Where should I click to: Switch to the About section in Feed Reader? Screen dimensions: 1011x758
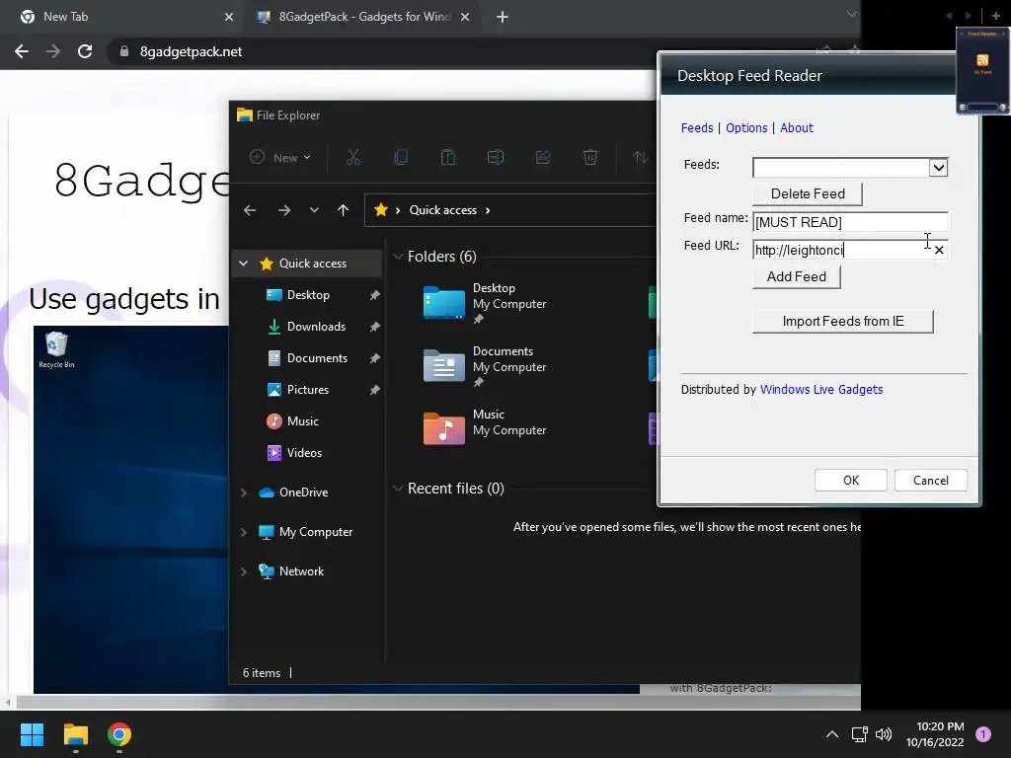click(797, 127)
